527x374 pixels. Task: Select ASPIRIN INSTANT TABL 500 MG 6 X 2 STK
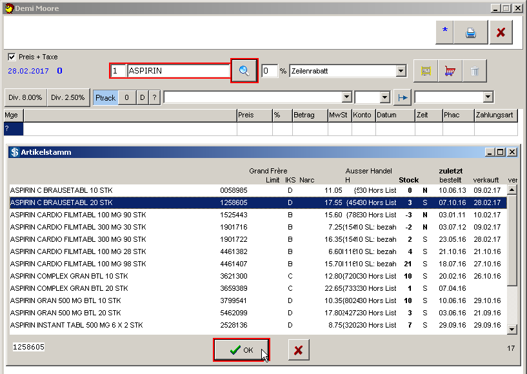pos(258,325)
